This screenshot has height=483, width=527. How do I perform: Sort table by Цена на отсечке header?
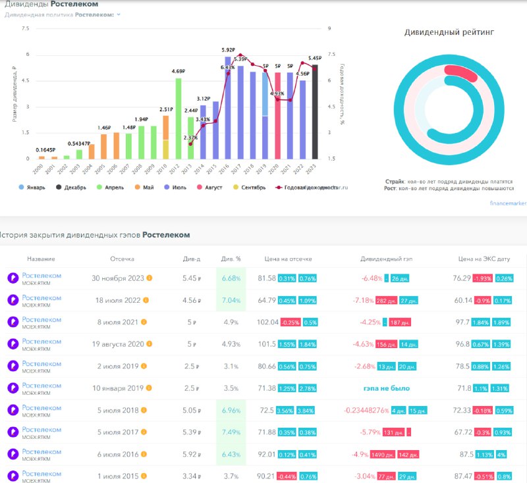[x=288, y=259]
